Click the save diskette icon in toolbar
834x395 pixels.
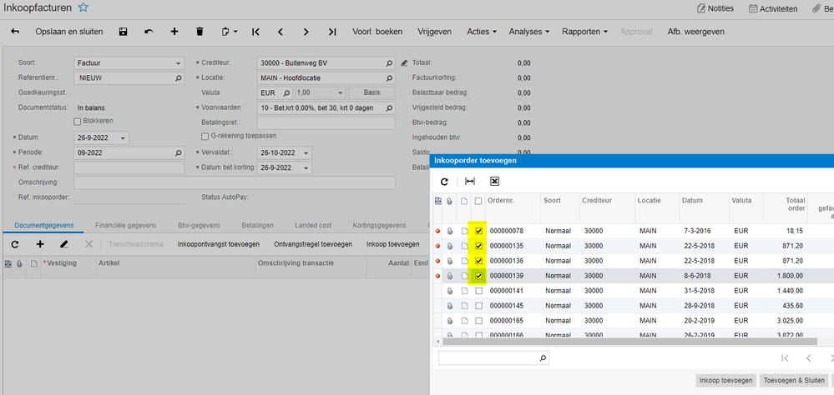click(x=124, y=32)
